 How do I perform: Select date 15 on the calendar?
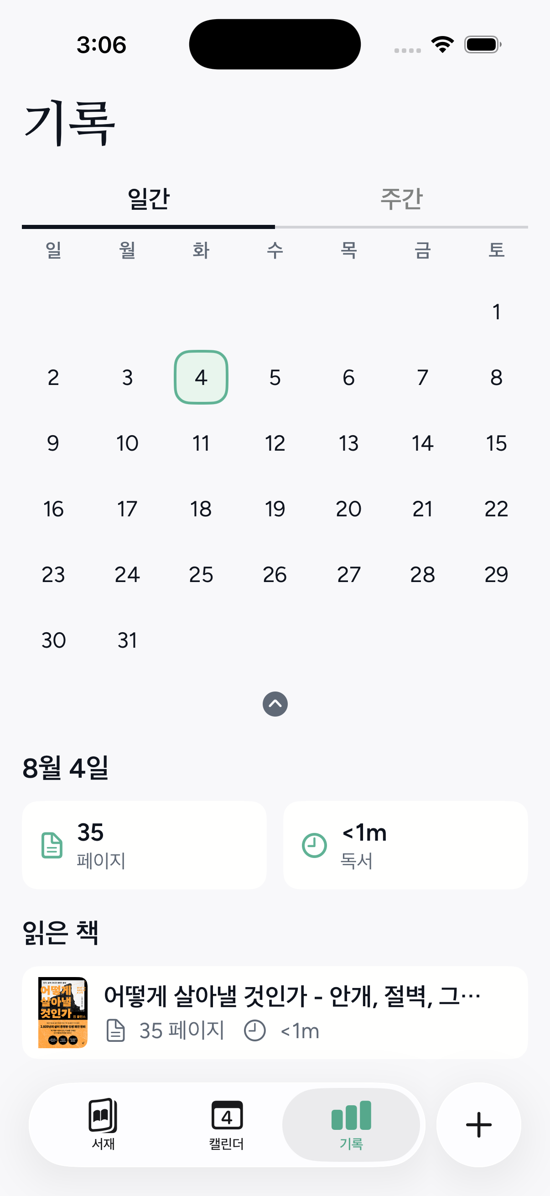point(496,443)
